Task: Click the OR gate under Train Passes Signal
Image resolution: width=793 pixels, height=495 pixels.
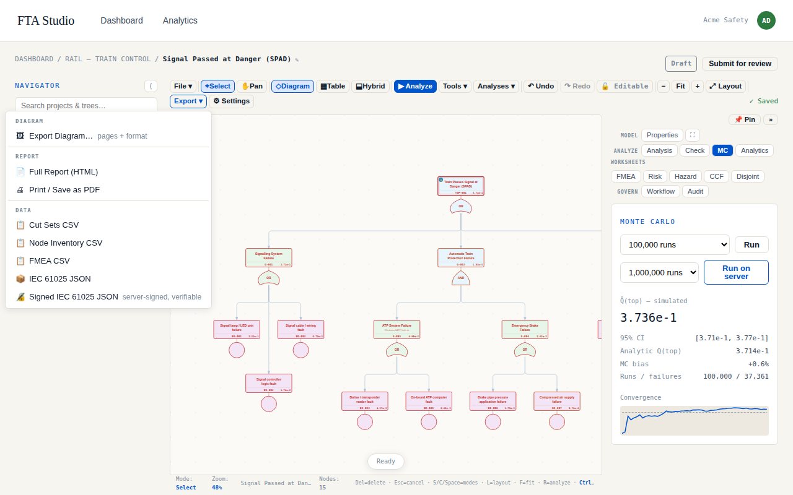Action: [461, 207]
